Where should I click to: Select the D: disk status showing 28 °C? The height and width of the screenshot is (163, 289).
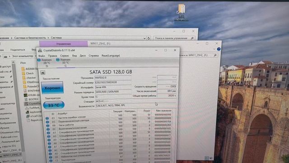coord(45,63)
